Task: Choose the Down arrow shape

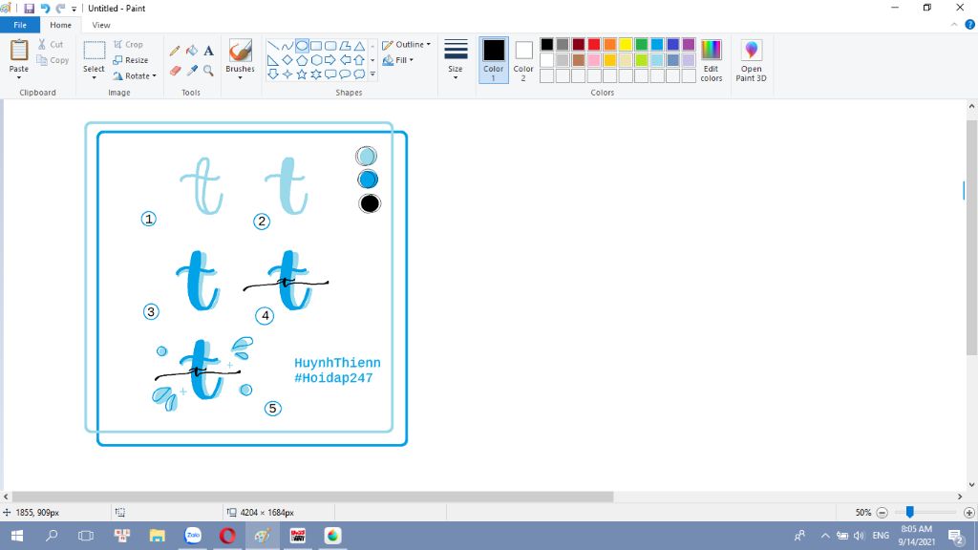Action: pos(272,74)
